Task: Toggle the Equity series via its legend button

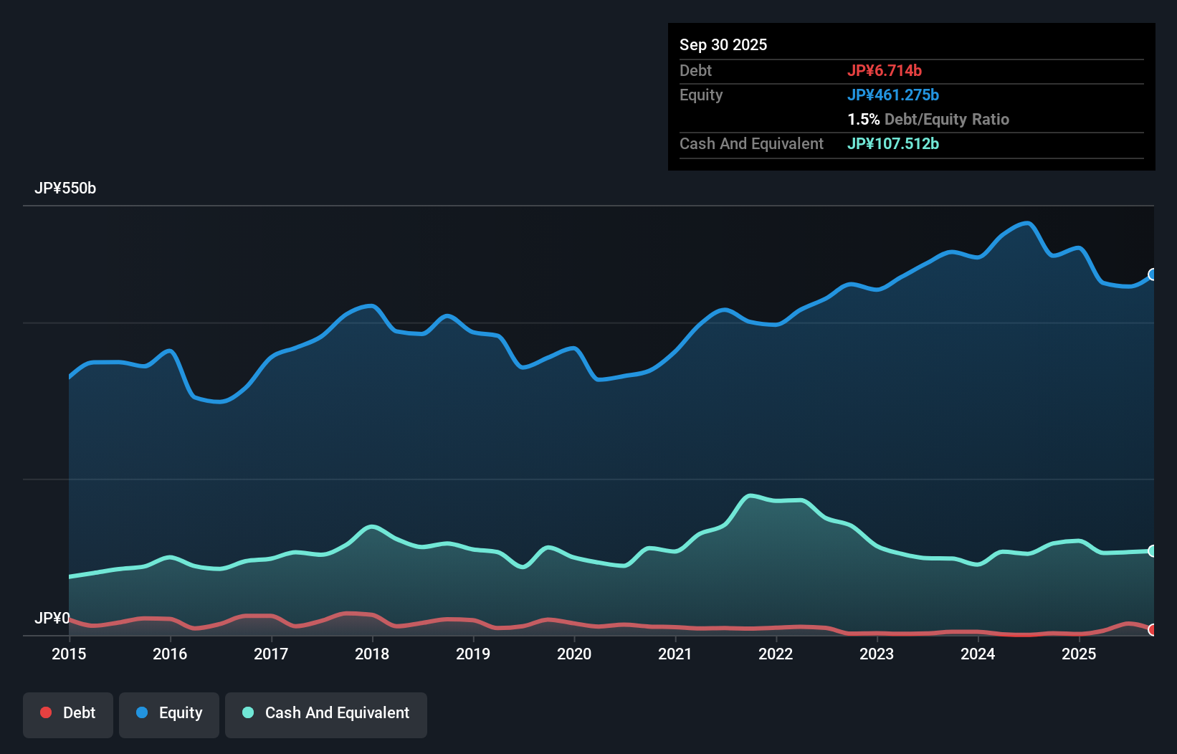Action: pos(168,712)
